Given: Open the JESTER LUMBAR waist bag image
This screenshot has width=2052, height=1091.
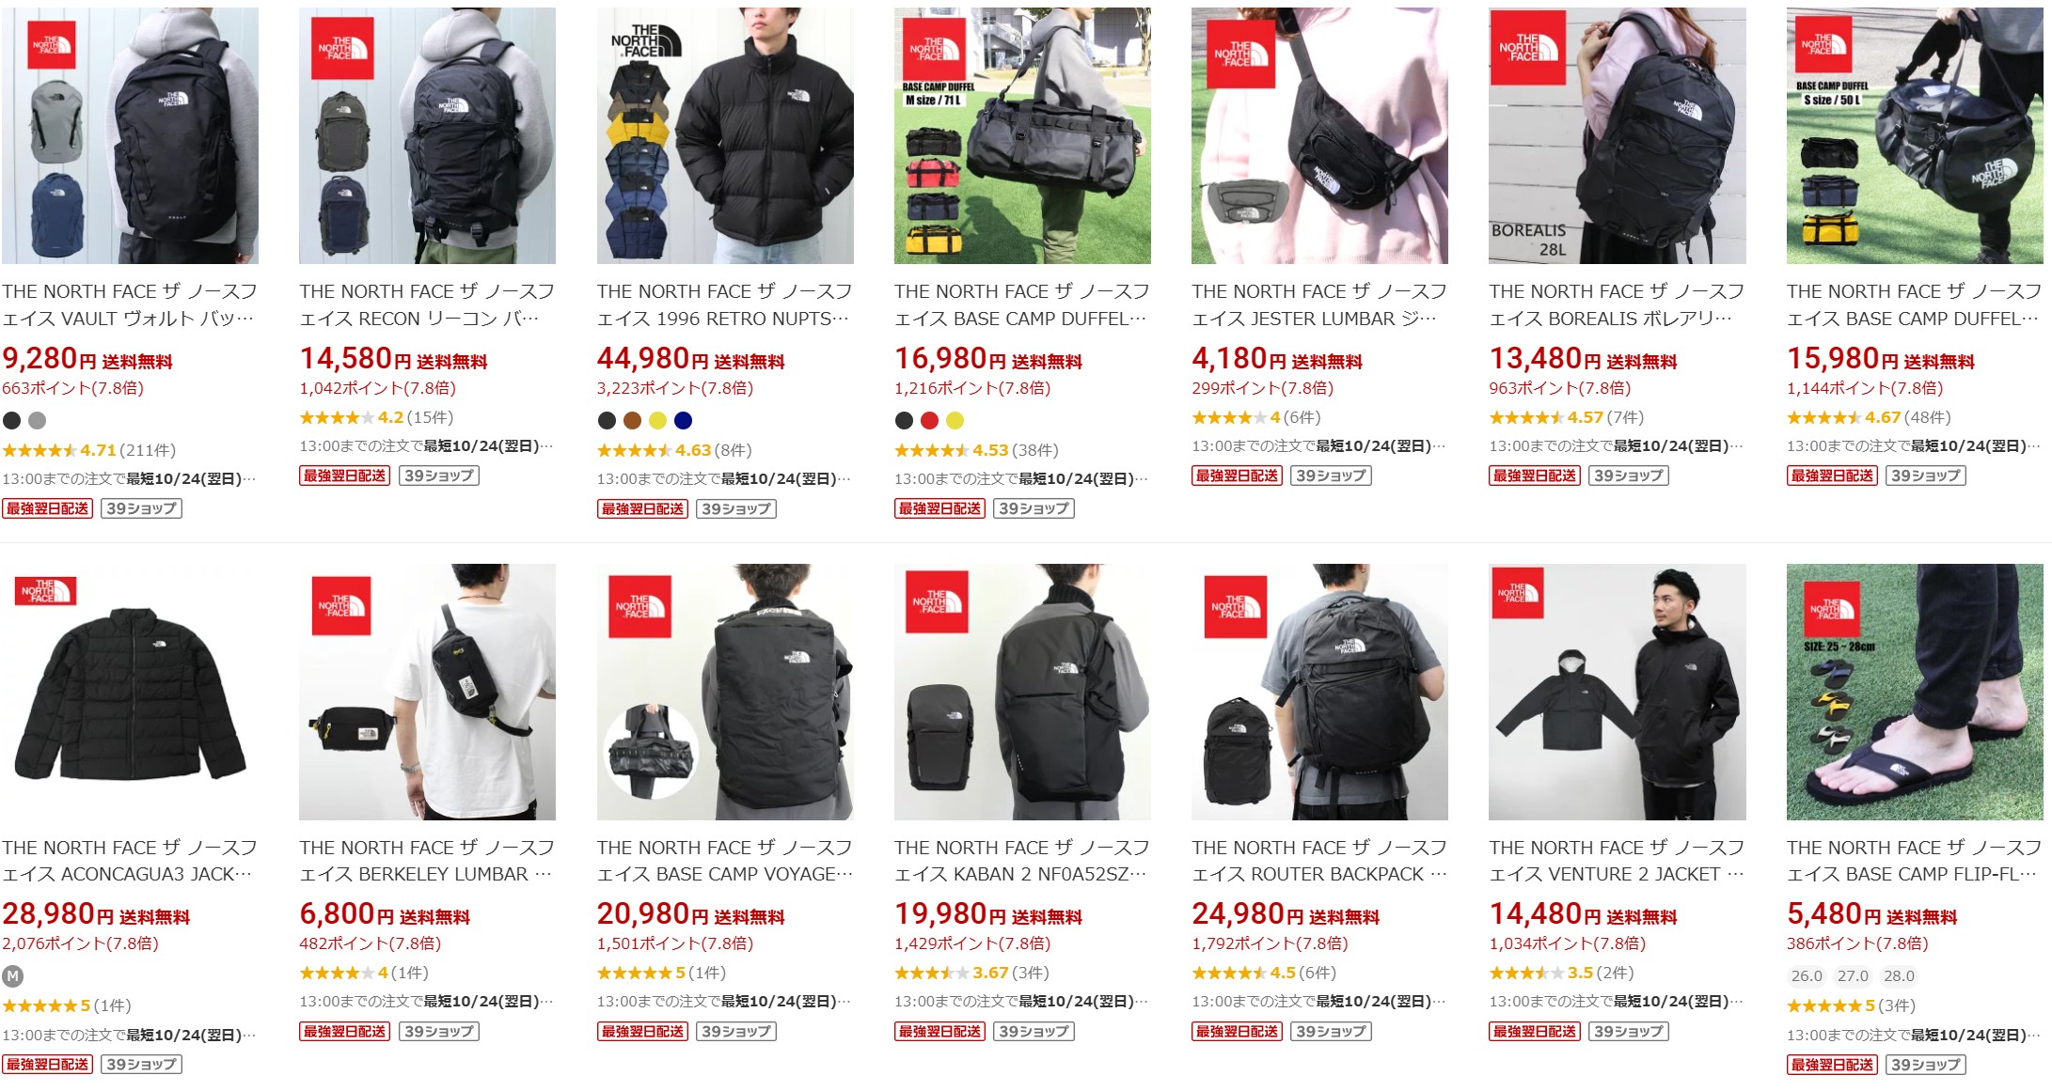Looking at the screenshot, I should [1319, 136].
